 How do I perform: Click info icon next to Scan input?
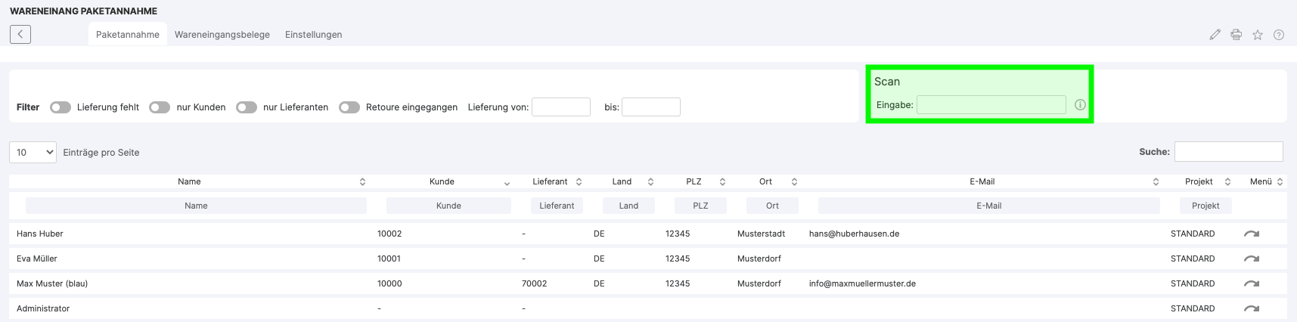click(1080, 105)
